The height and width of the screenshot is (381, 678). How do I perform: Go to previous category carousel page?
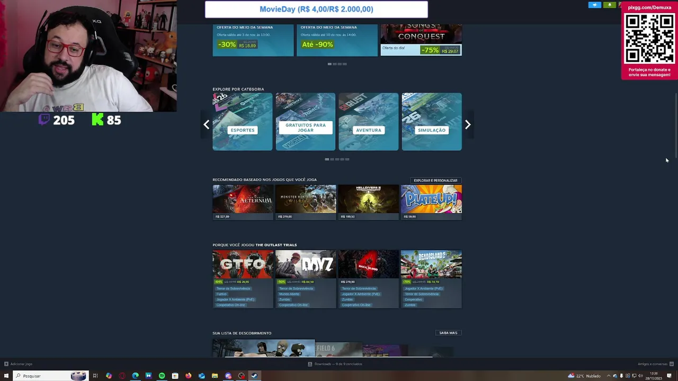[207, 125]
